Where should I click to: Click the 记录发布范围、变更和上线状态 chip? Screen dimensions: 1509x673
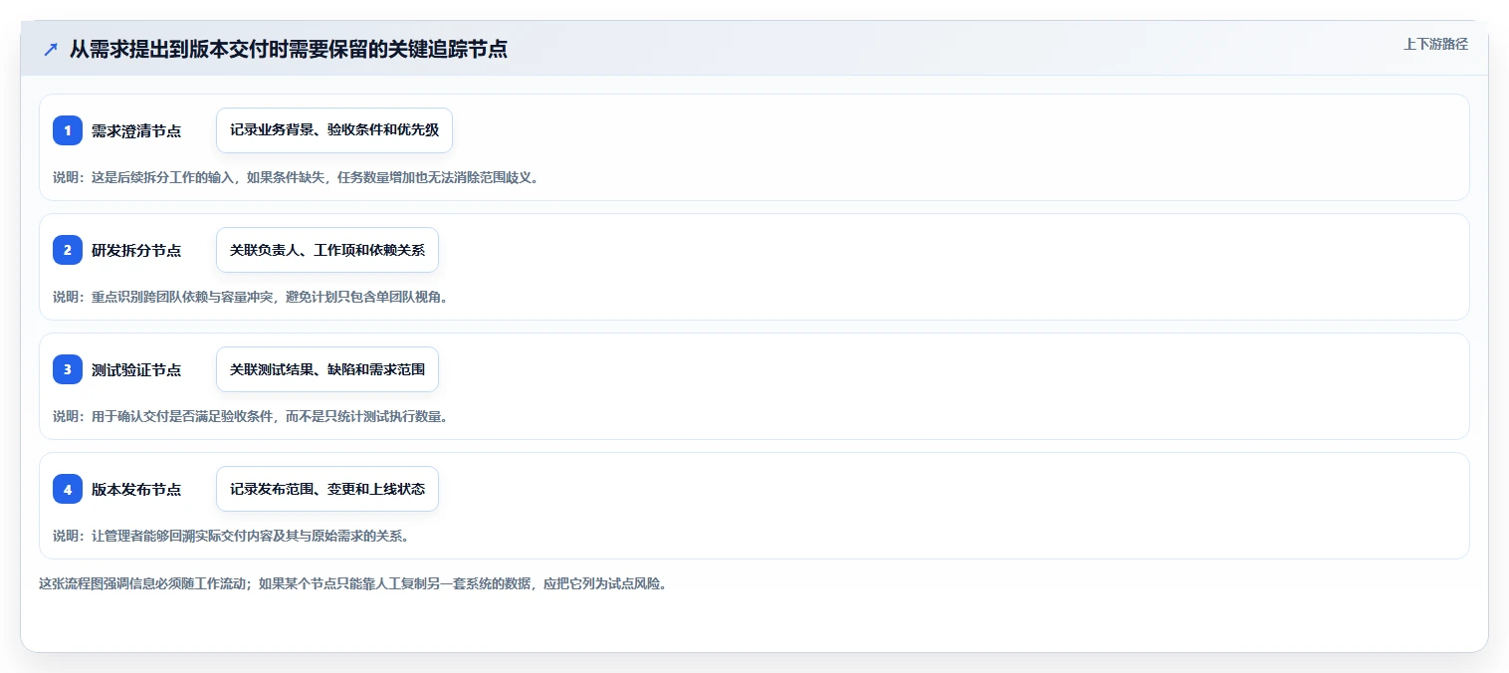(x=327, y=489)
